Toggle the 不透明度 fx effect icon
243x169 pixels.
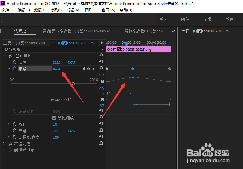(x=10, y=144)
